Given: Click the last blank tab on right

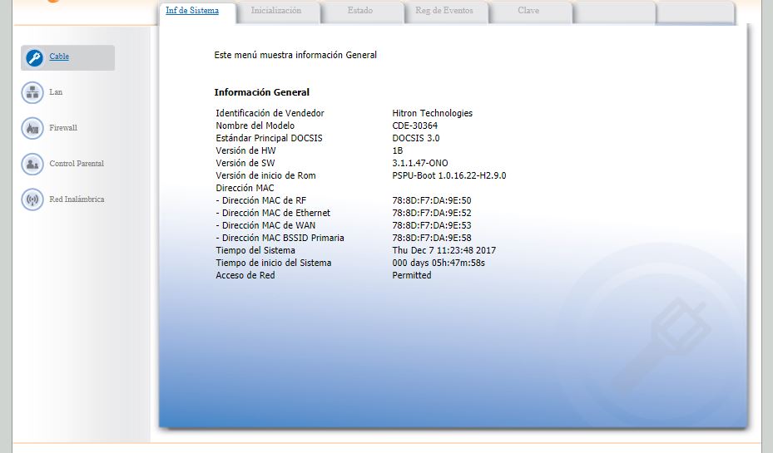Looking at the screenshot, I should point(695,12).
